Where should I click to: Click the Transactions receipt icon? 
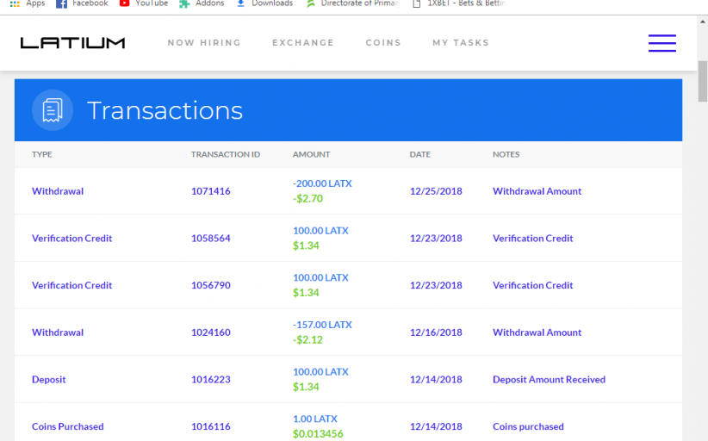53,110
